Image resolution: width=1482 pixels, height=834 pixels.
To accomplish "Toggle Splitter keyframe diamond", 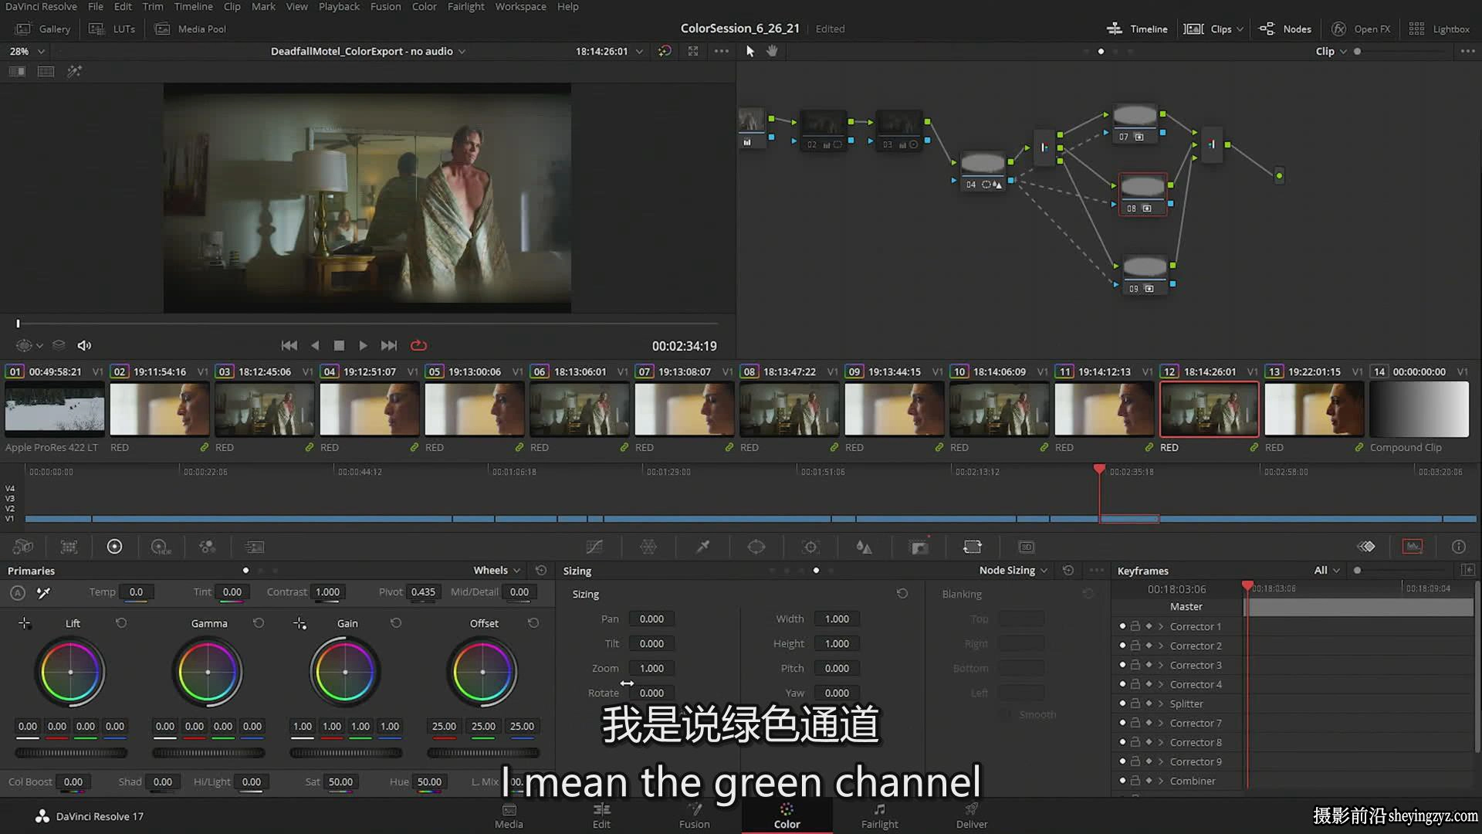I will point(1149,703).
